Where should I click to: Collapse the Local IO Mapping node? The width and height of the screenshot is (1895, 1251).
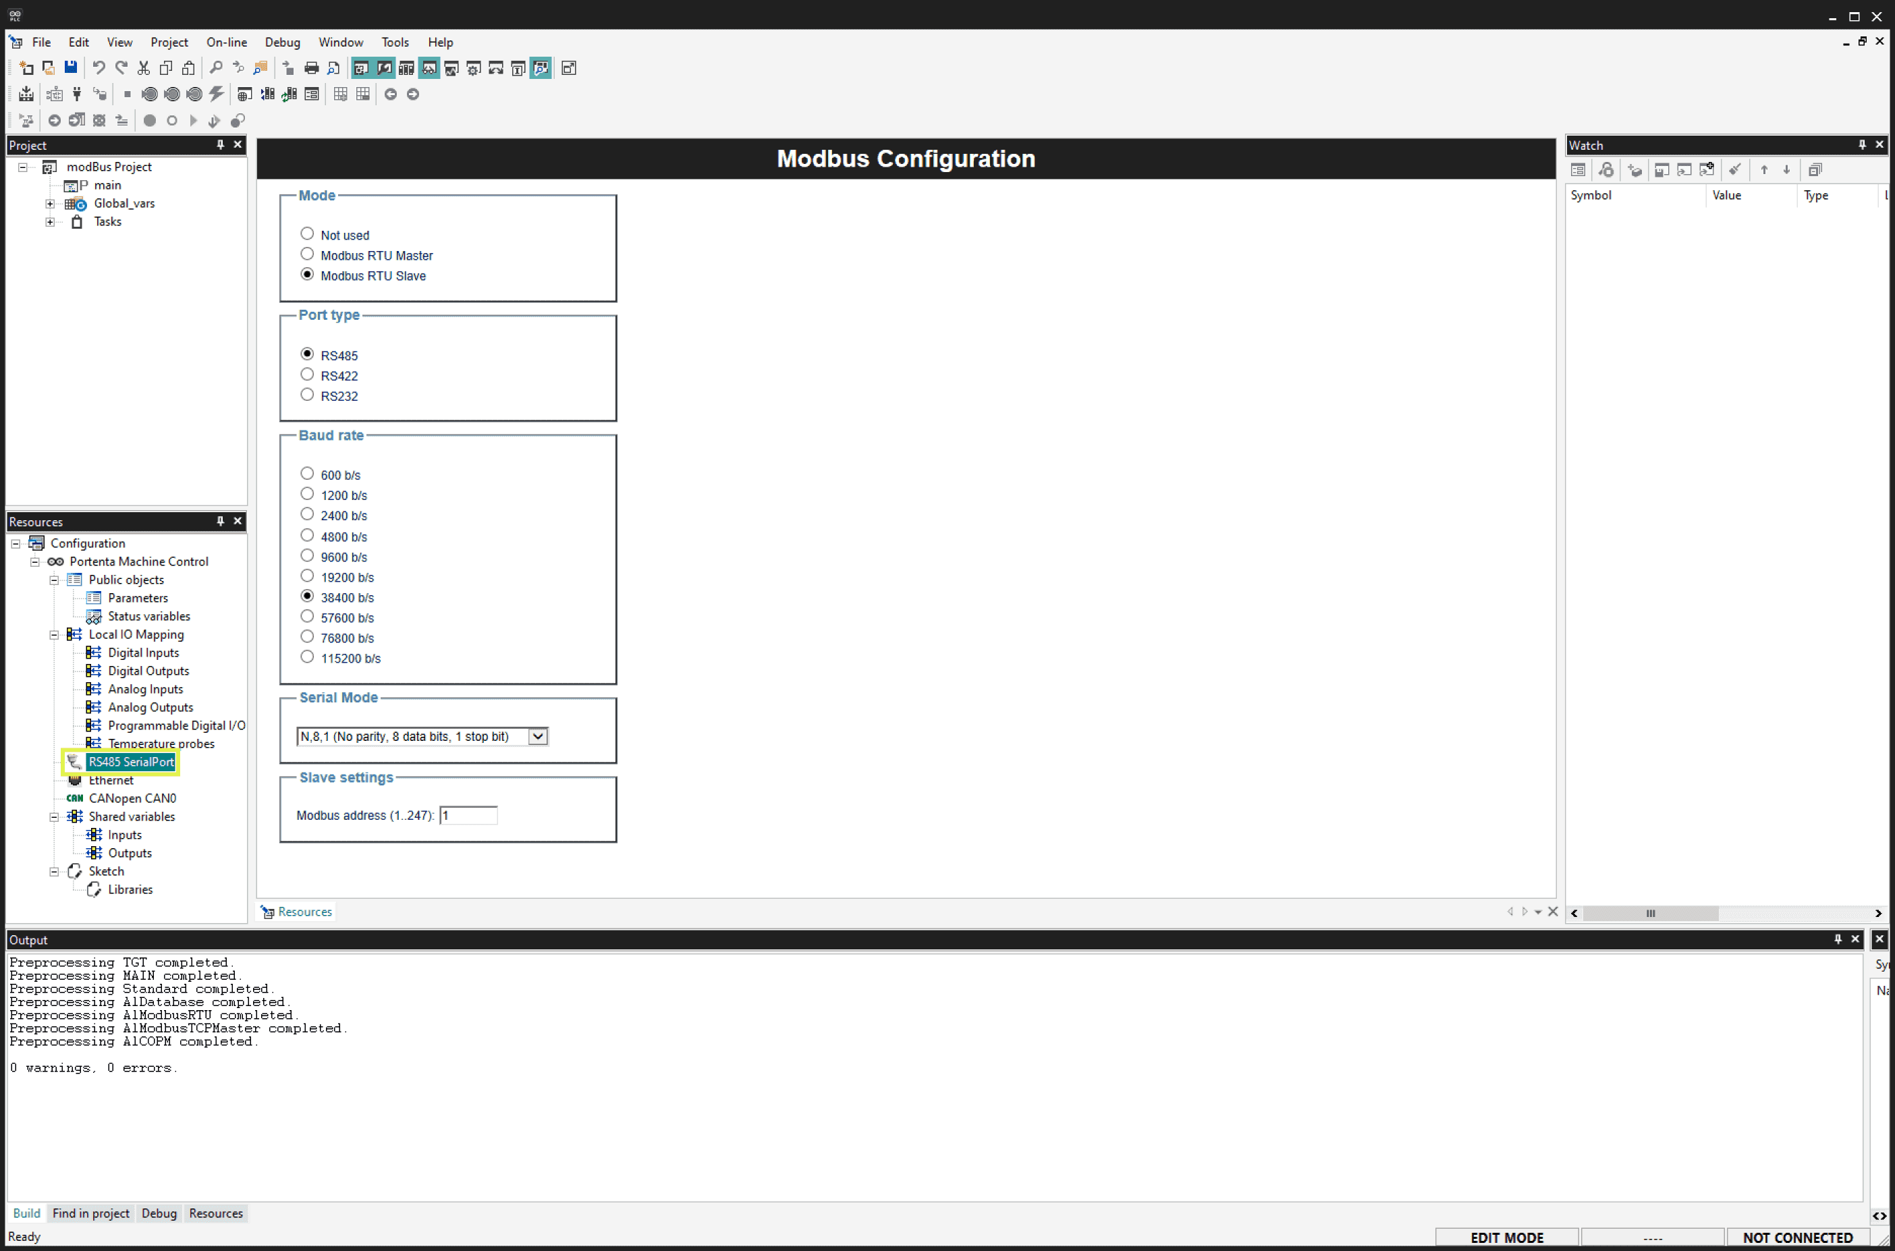click(54, 635)
